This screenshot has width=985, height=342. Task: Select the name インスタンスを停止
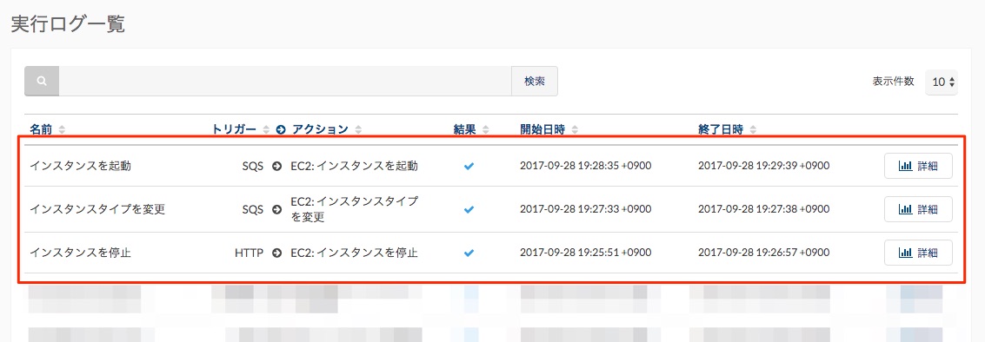pyautogui.click(x=81, y=253)
